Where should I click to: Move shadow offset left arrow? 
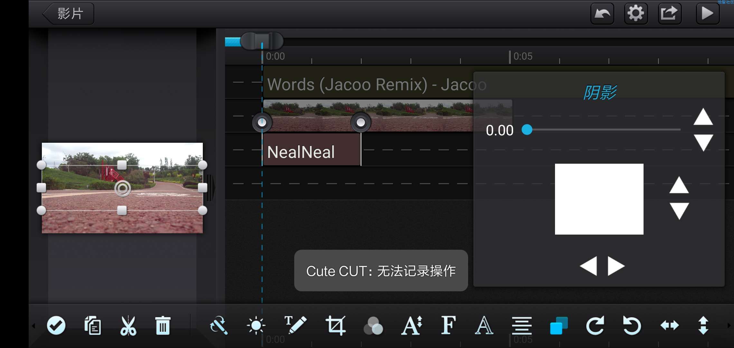[588, 266]
